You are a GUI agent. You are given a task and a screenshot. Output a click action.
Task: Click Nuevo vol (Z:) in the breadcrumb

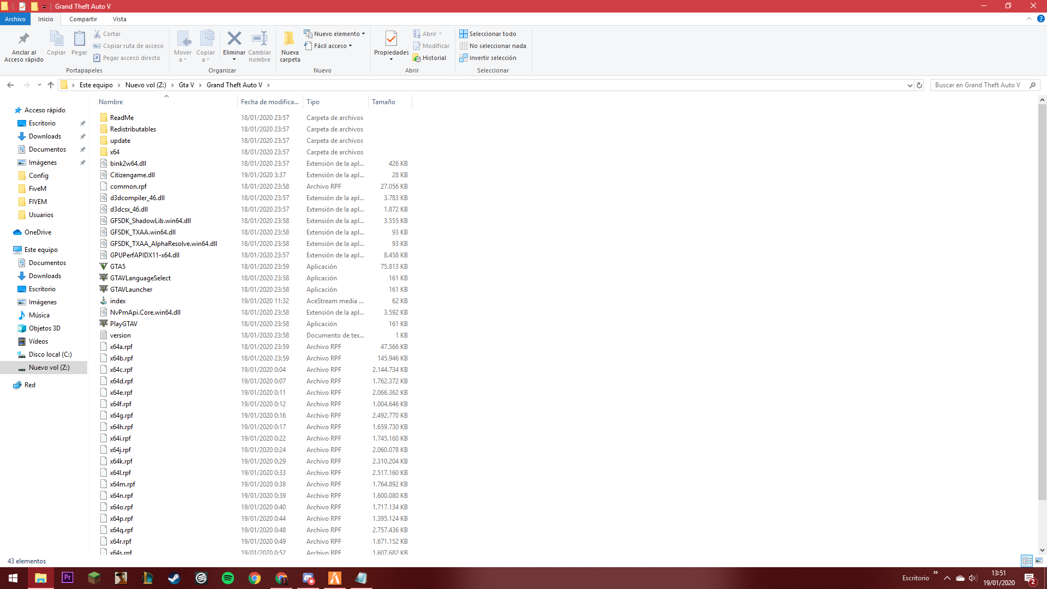(x=146, y=85)
